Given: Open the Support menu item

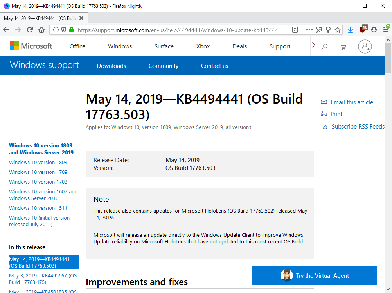Looking at the screenshot, I should (280, 46).
